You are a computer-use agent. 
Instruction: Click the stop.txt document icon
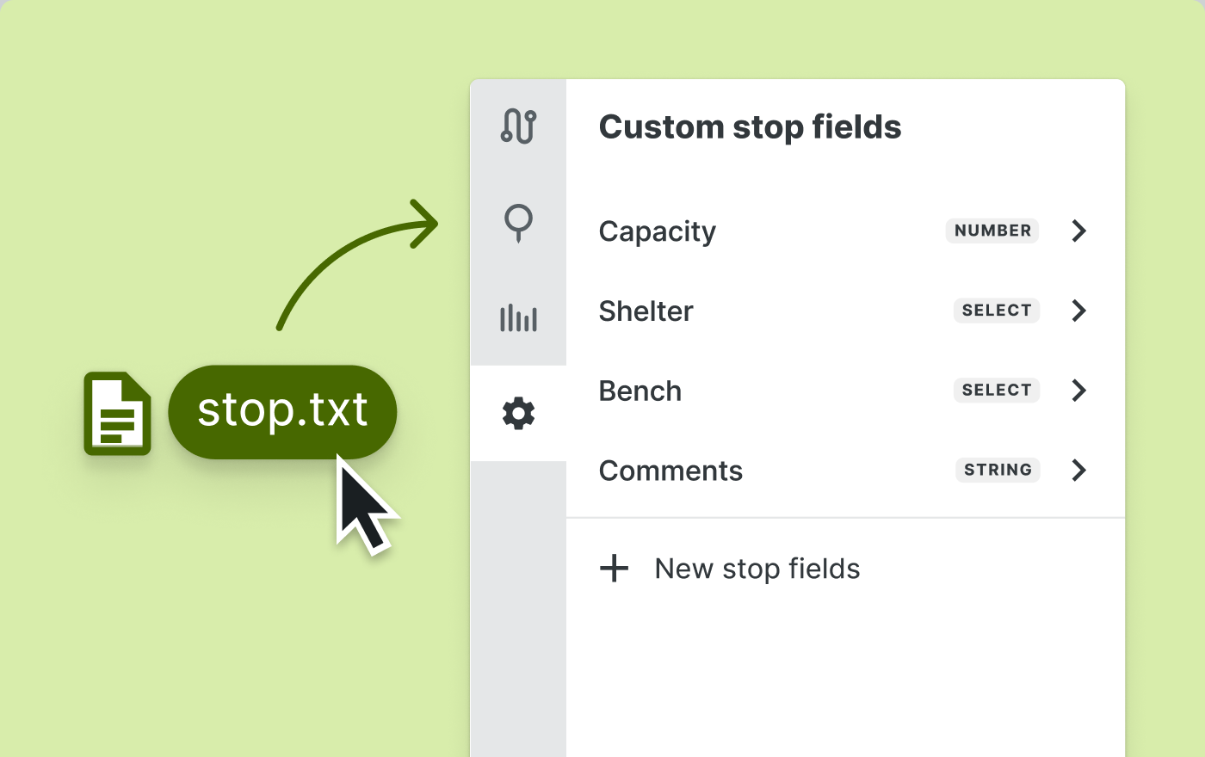[117, 414]
